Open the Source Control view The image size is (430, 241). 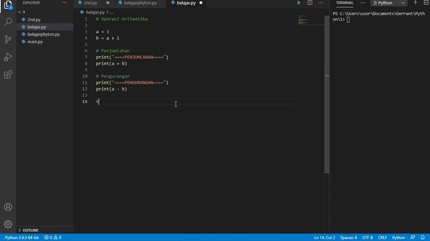pyautogui.click(x=8, y=39)
